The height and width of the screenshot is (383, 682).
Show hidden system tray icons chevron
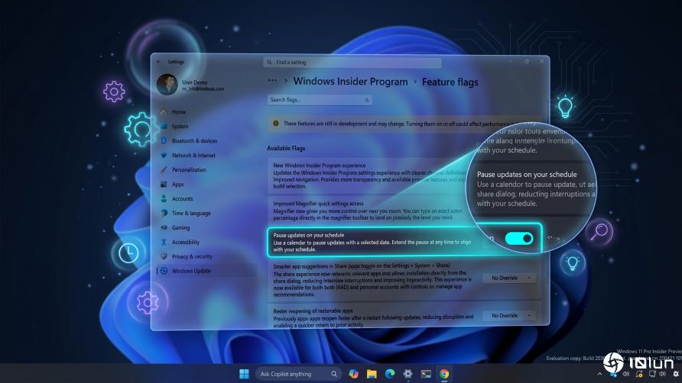tap(599, 374)
